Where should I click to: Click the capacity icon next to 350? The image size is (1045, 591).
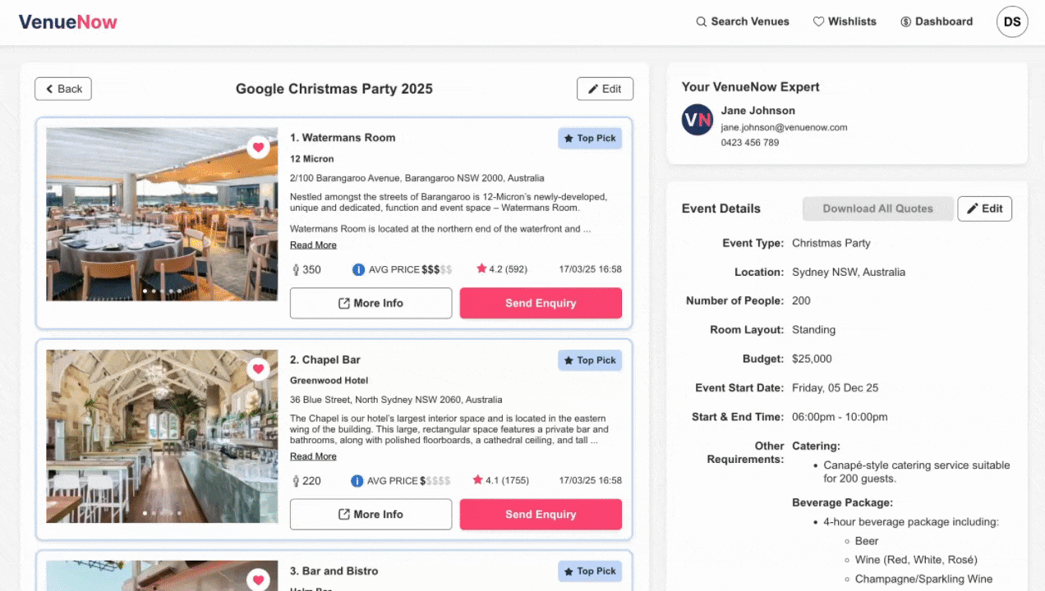(x=296, y=269)
